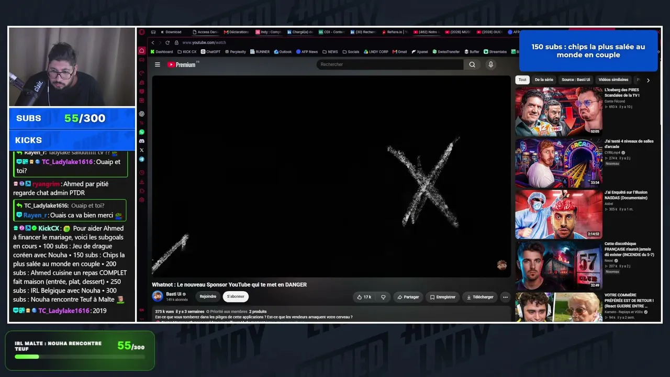Open the YouTube guide hamburger menu
The width and height of the screenshot is (670, 377).
point(158,64)
